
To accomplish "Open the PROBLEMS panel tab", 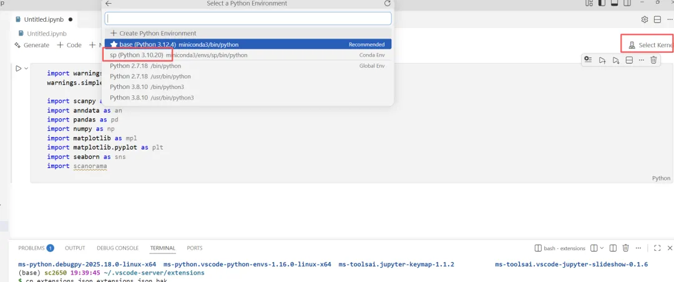I will click(31, 248).
